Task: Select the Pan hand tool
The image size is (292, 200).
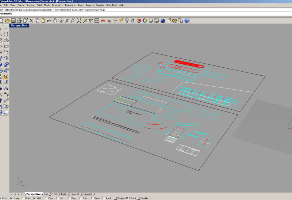Action: (55, 21)
